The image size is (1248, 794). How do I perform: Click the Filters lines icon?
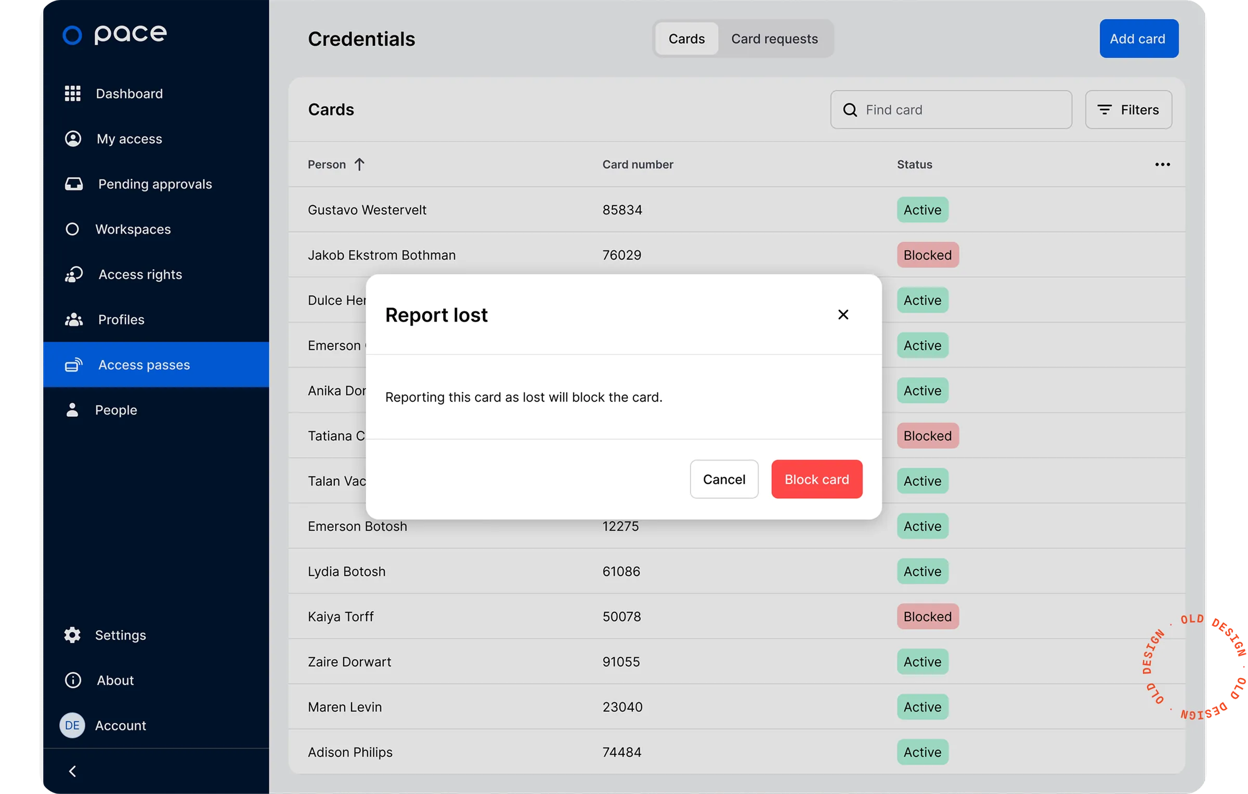coord(1104,110)
